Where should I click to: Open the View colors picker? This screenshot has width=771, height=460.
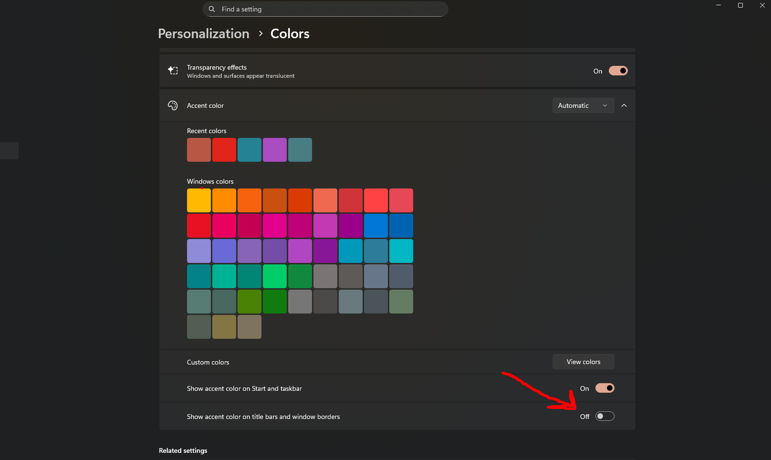click(x=583, y=362)
